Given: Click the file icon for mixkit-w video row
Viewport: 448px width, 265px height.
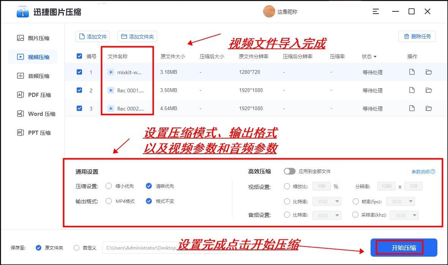Looking at the screenshot, I should coord(412,72).
